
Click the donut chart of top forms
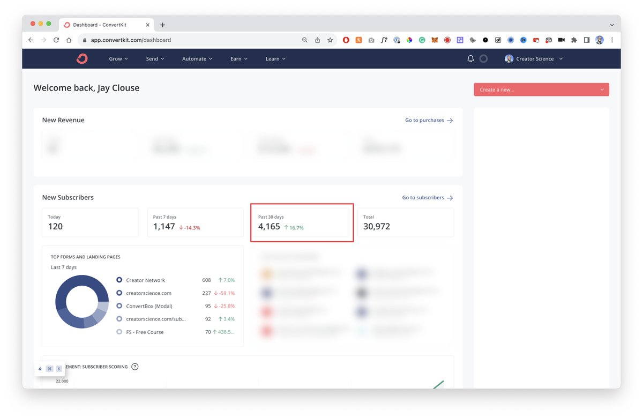pos(82,302)
